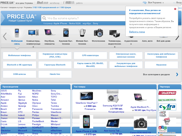The width and height of the screenshot is (182, 136).
Task: Open Наушники subcategory button
Action: click(x=161, y=65)
